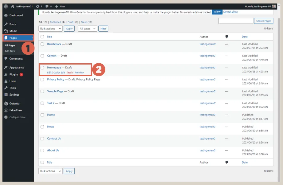Viewport: 283px width, 185px height.
Task: Check the select-all pages checkbox
Action: 42,37
